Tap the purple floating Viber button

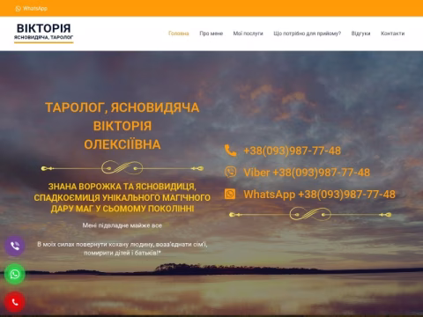pos(15,246)
